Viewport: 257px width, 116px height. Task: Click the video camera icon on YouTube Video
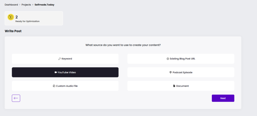pyautogui.click(x=56, y=72)
